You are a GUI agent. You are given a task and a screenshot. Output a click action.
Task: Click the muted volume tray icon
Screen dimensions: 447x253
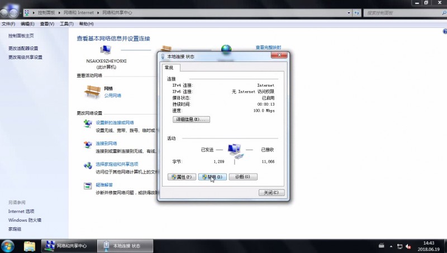click(408, 246)
